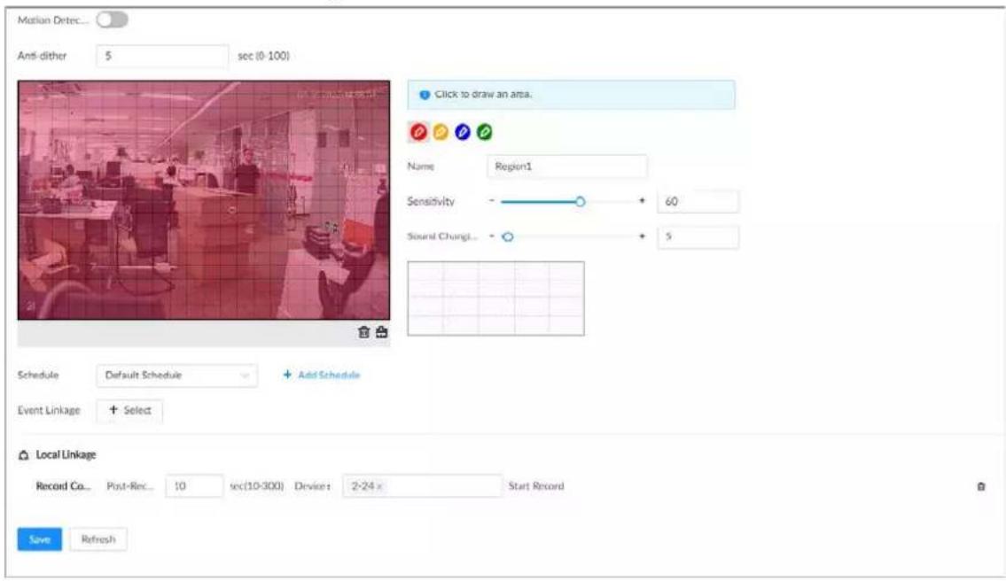The height and width of the screenshot is (581, 1006).
Task: Select the green region drawing pen
Action: click(x=485, y=132)
